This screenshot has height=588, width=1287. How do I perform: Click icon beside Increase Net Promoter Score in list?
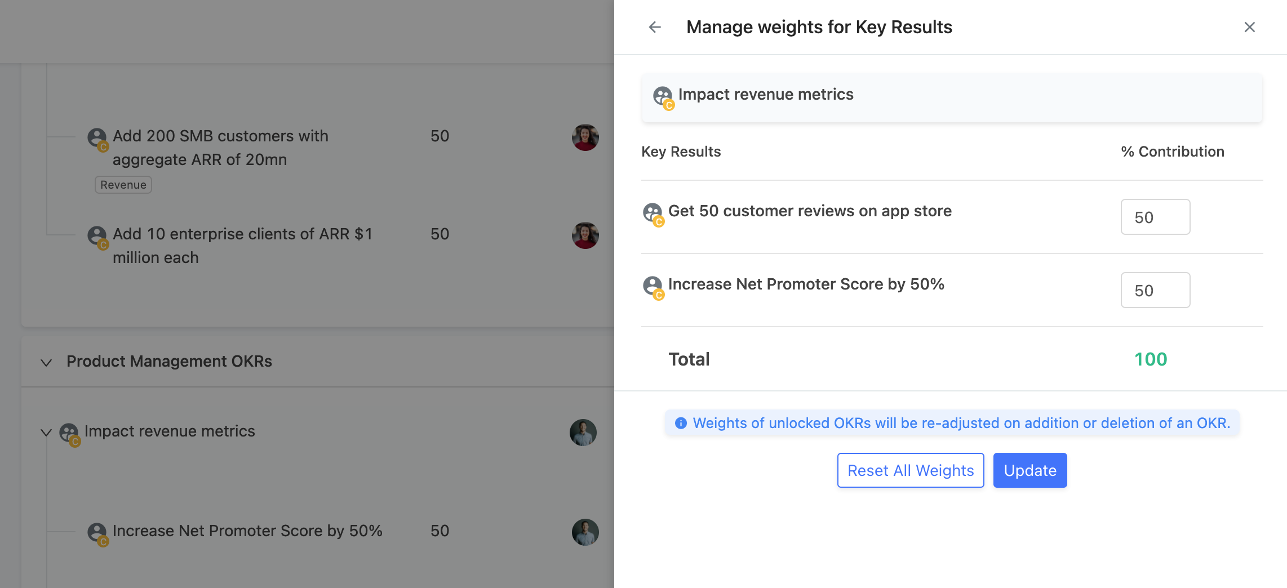(x=97, y=534)
